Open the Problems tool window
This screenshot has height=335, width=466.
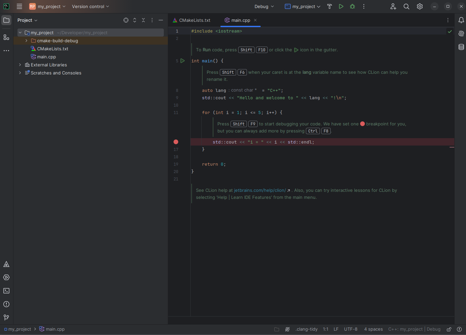6,304
